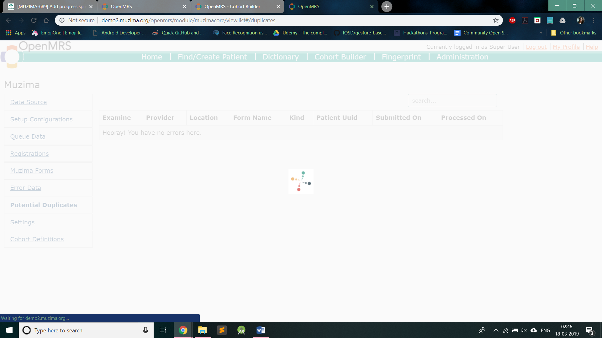This screenshot has width=602, height=338.
Task: Close the Cohort Builder tab
Action: tap(278, 7)
